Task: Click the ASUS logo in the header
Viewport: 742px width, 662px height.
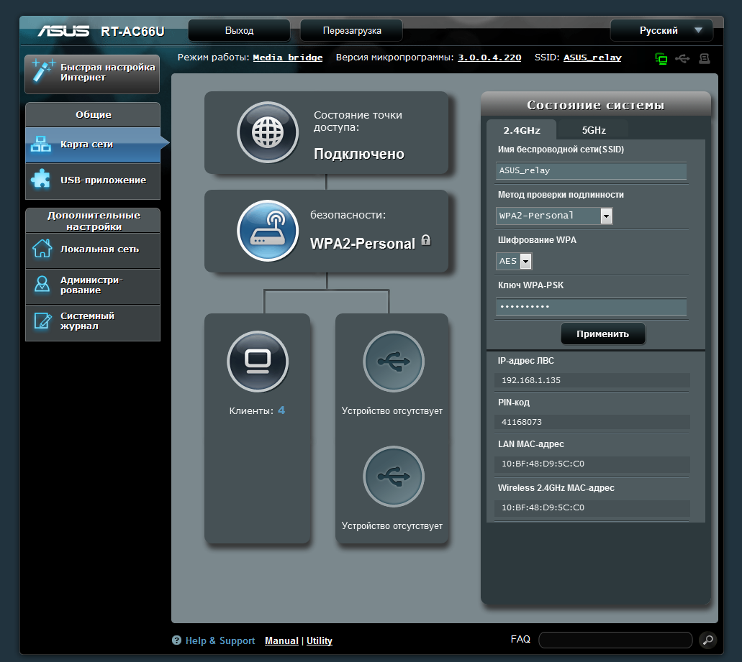Action: 63,31
